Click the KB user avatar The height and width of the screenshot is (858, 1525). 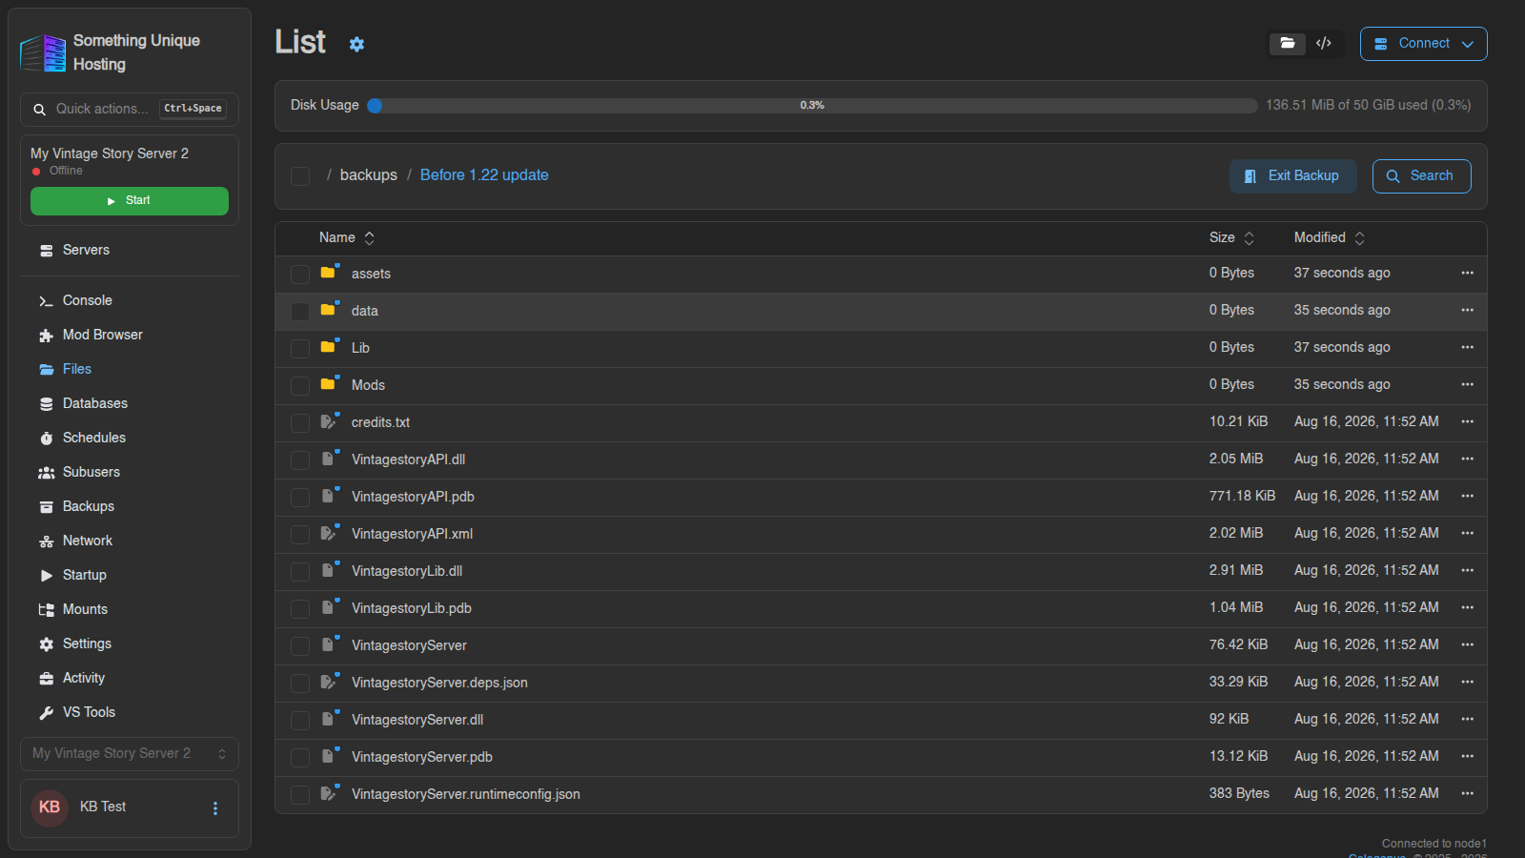click(50, 807)
